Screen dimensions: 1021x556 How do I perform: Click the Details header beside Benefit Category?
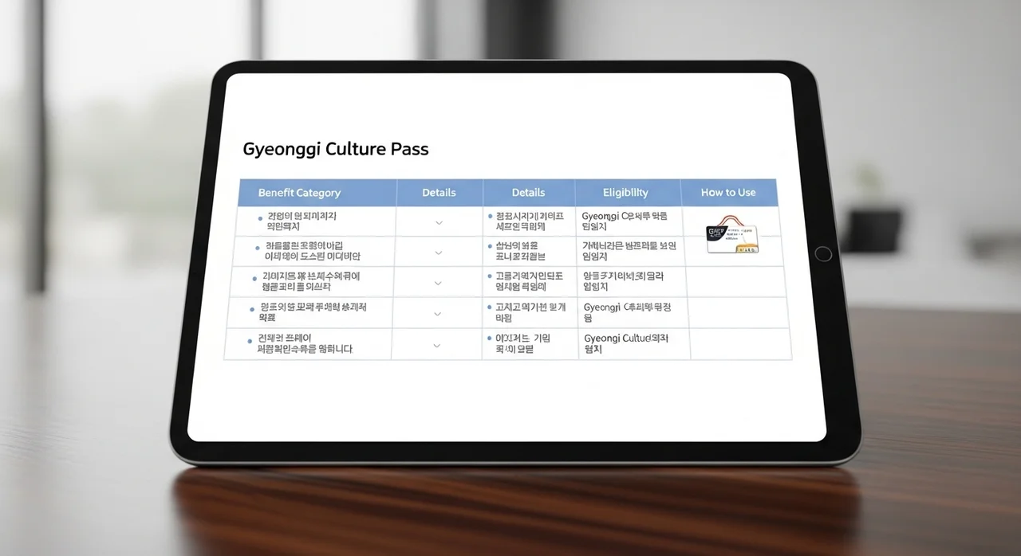click(x=439, y=193)
